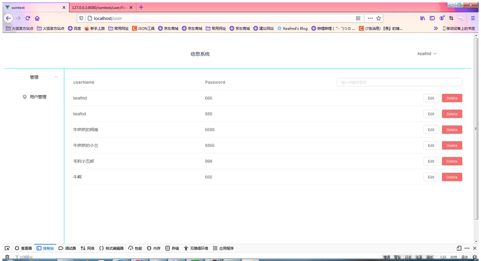Open console settings gear icon

475,257
